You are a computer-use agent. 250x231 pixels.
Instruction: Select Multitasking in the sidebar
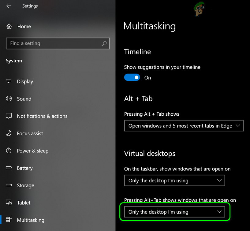click(x=31, y=220)
